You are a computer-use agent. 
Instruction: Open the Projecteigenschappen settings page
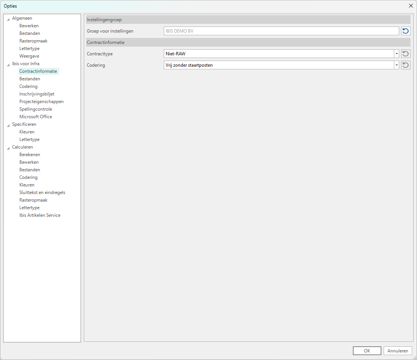[41, 102]
